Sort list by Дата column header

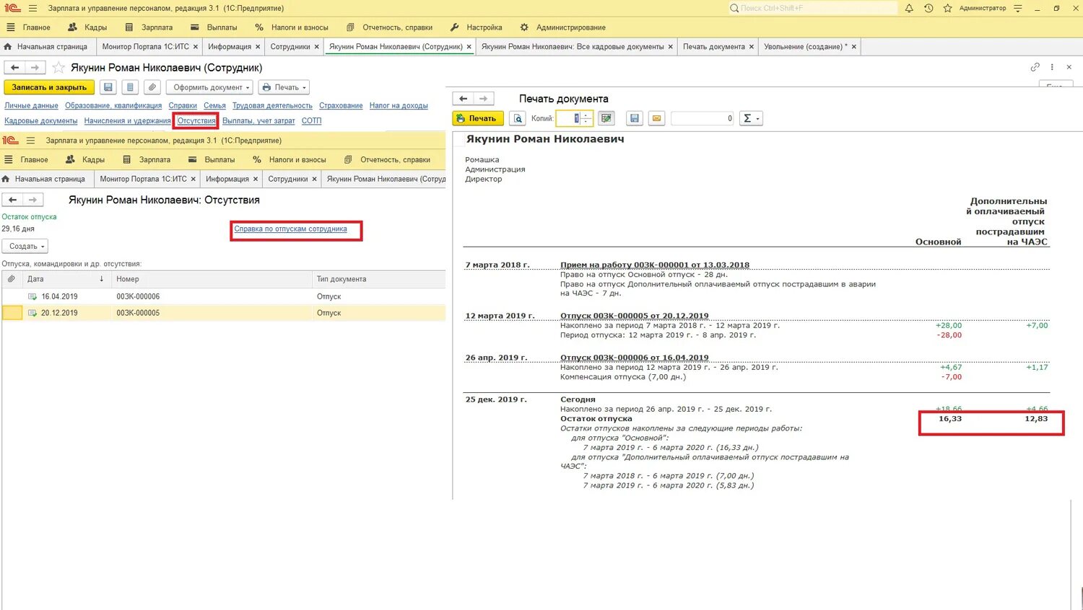point(65,279)
